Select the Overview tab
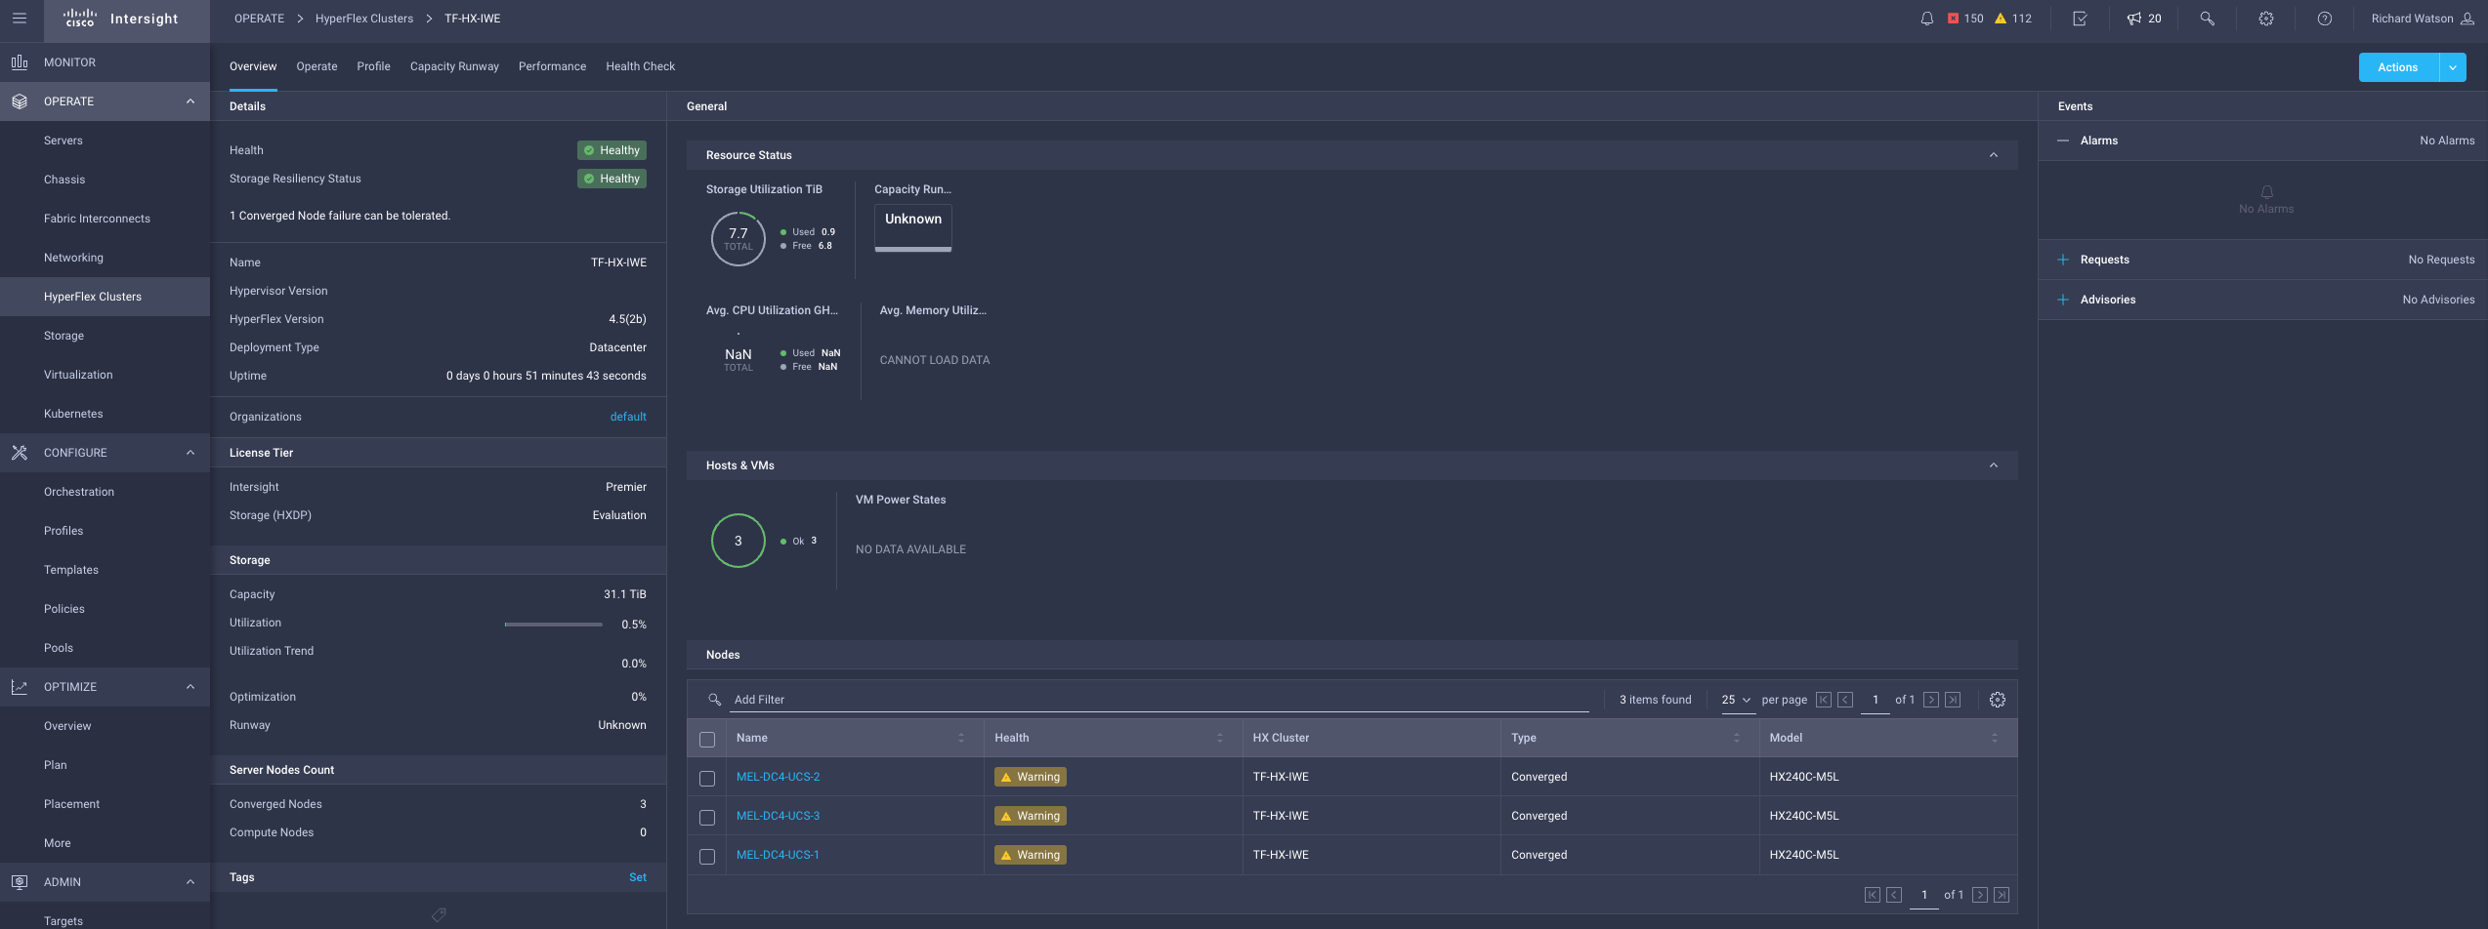The height and width of the screenshot is (929, 2488). tap(253, 66)
